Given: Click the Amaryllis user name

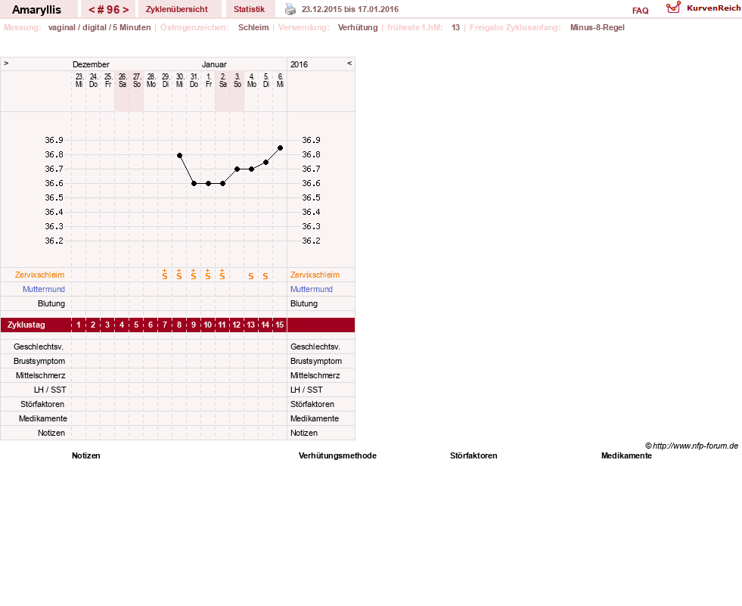Looking at the screenshot, I should 36,10.
